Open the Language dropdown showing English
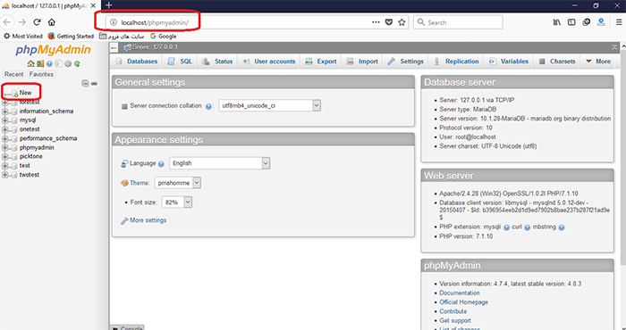This screenshot has width=626, height=330. pos(220,163)
